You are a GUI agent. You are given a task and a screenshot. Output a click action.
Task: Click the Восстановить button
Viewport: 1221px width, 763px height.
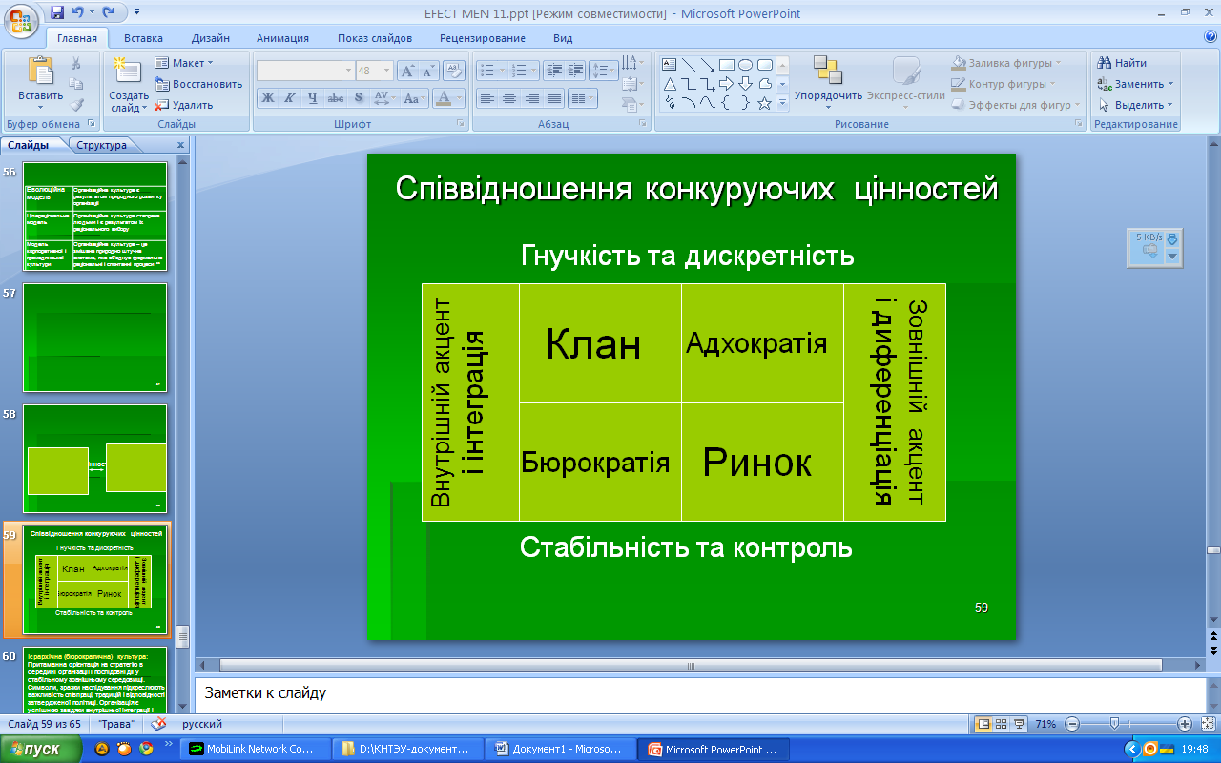click(x=197, y=84)
